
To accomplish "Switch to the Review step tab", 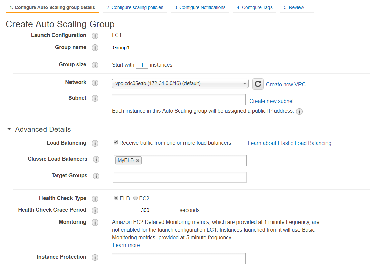I will [x=293, y=7].
